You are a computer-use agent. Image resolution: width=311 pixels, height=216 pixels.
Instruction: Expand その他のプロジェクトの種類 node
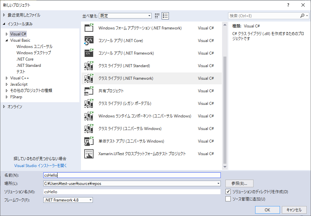(x=7, y=91)
